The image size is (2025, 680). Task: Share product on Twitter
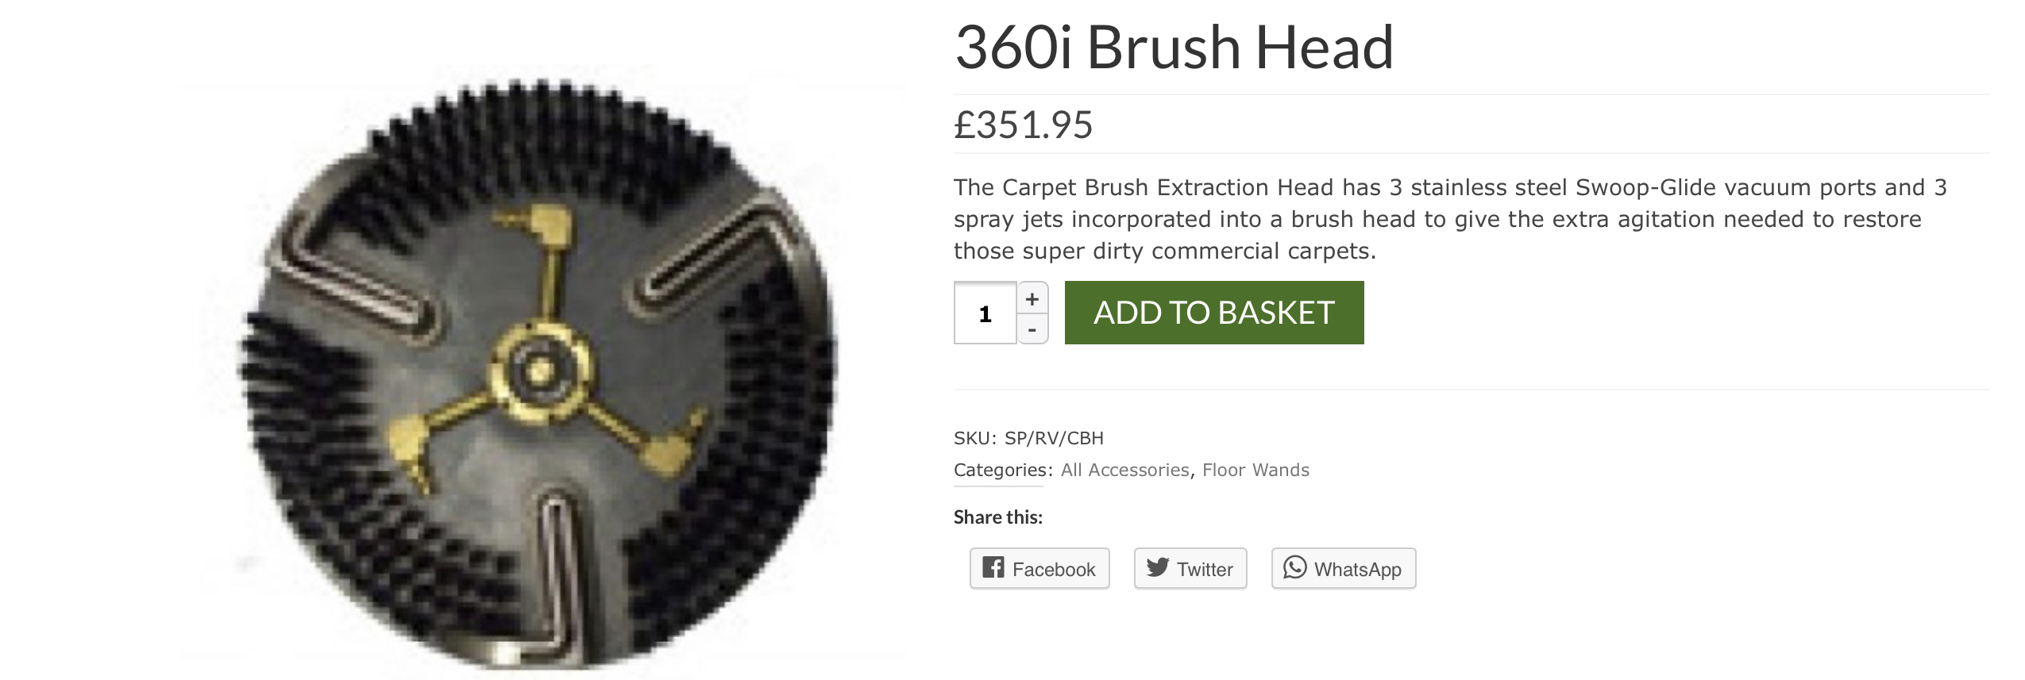(1190, 568)
